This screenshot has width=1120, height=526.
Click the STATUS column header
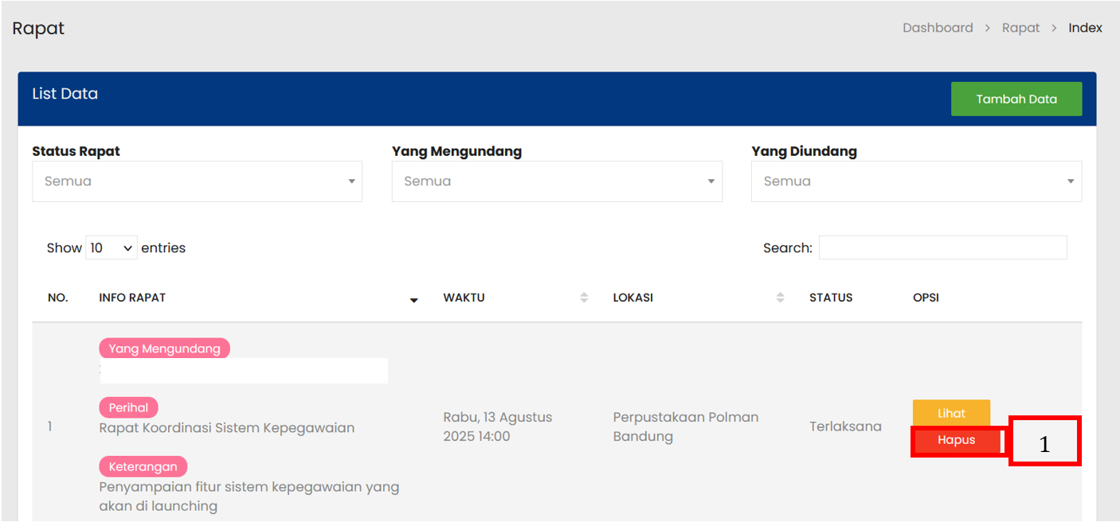click(x=831, y=298)
